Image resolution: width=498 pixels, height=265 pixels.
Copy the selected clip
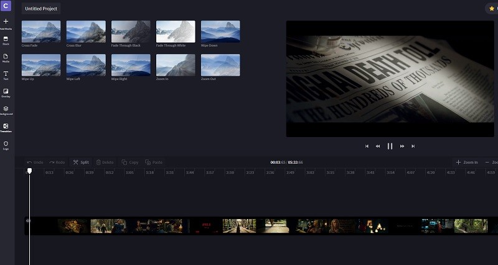click(x=130, y=162)
